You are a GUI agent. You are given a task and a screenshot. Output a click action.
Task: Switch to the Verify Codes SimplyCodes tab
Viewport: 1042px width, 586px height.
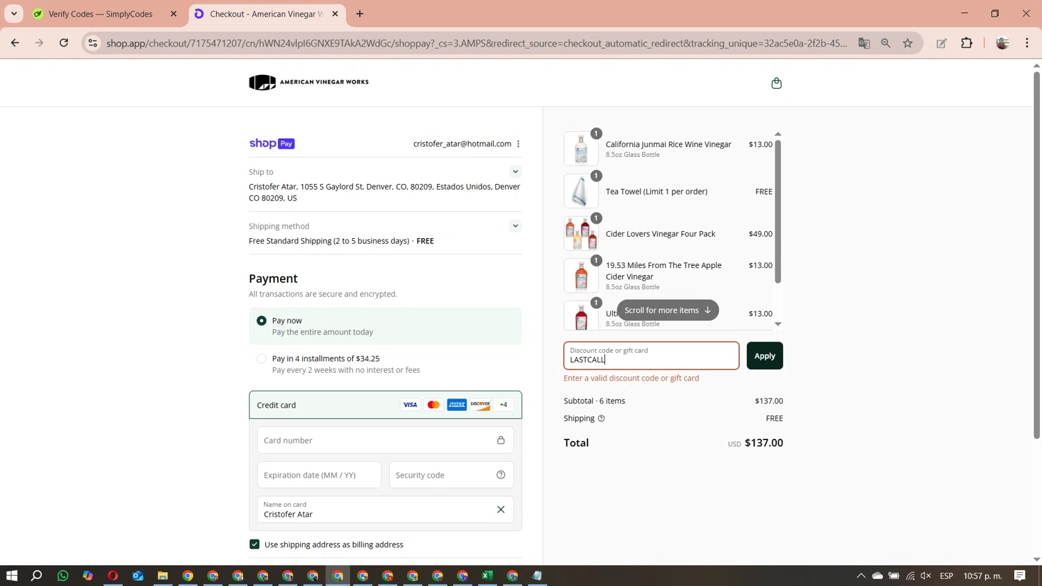[100, 14]
